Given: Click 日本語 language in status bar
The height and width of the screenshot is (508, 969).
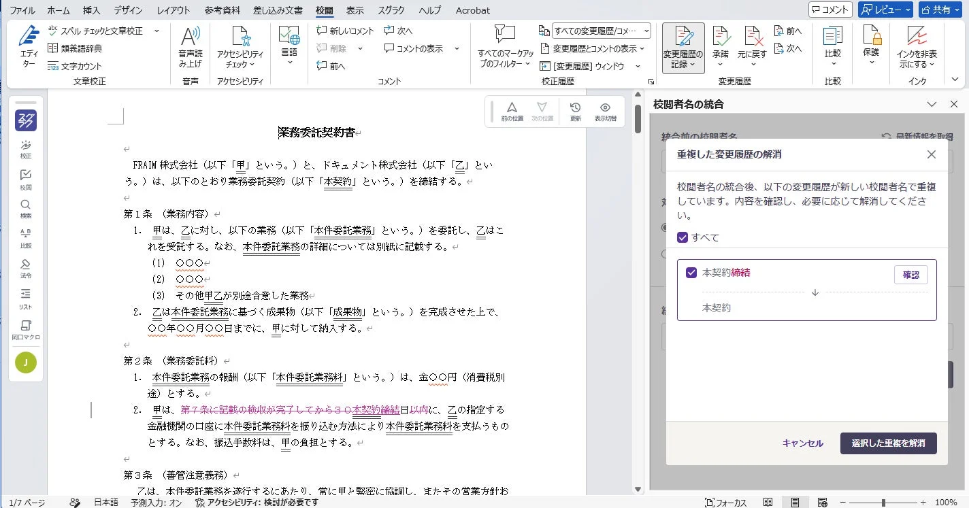Looking at the screenshot, I should pyautogui.click(x=105, y=503).
